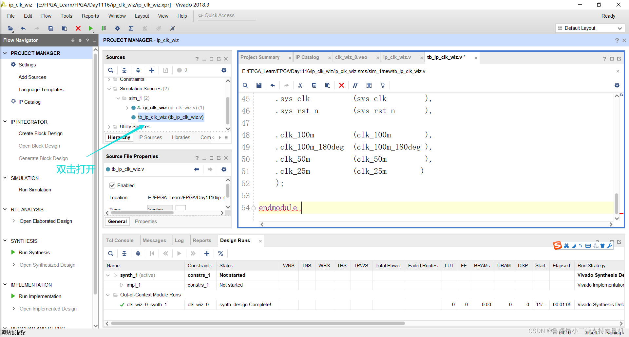Open the settings gear in main toolbar
The width and height of the screenshot is (629, 337).
117,28
